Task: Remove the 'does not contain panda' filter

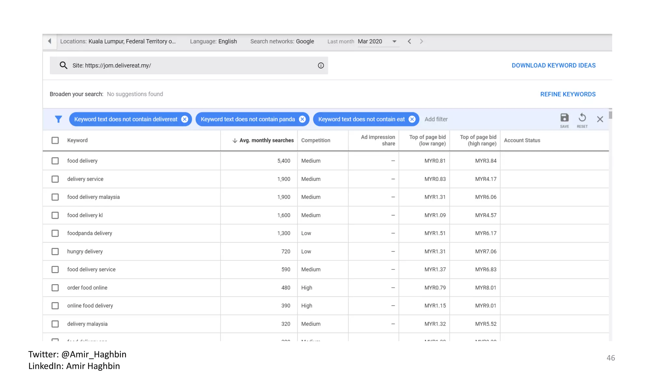Action: pos(302,119)
